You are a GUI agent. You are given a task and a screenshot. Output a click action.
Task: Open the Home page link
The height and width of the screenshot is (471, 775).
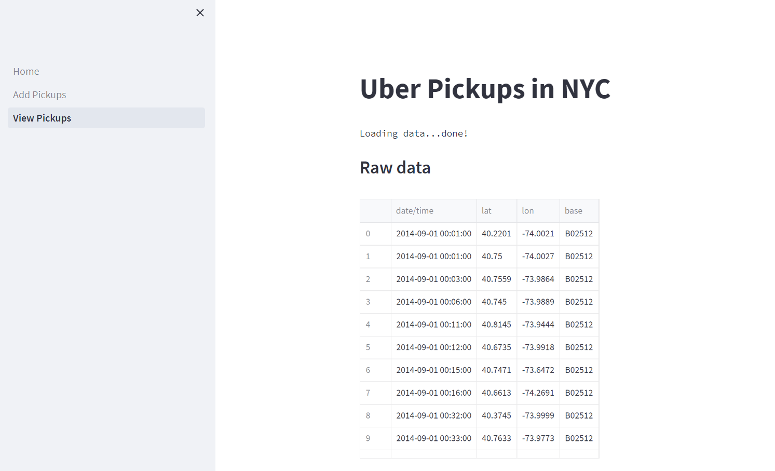[x=26, y=72]
